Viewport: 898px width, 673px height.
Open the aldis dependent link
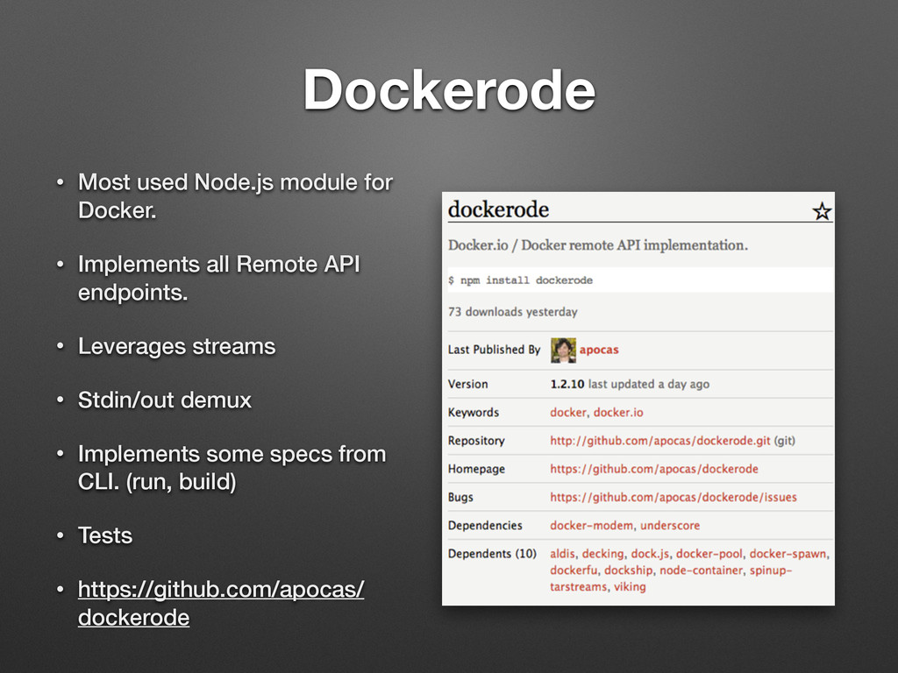[562, 554]
